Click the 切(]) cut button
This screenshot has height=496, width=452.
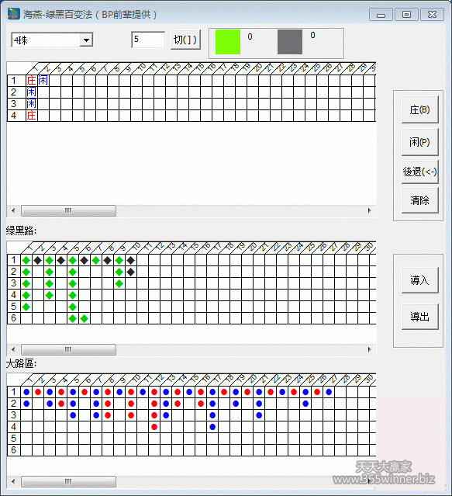click(185, 40)
